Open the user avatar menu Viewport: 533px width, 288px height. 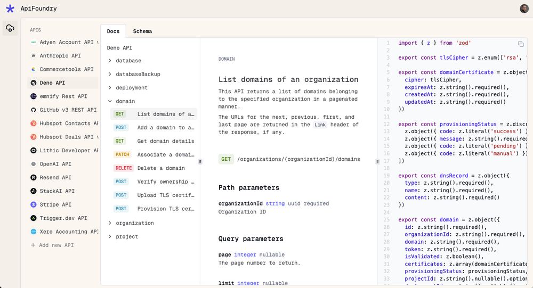click(524, 9)
